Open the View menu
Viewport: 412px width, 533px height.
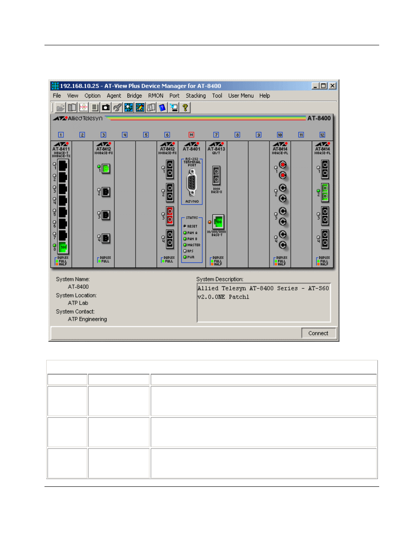[x=73, y=96]
